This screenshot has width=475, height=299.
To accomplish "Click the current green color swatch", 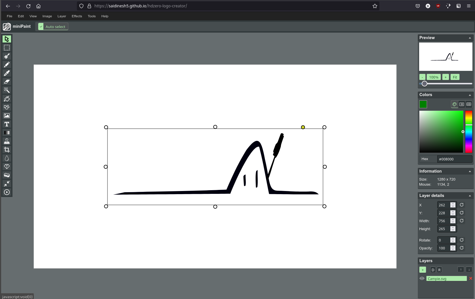I will pos(423,104).
